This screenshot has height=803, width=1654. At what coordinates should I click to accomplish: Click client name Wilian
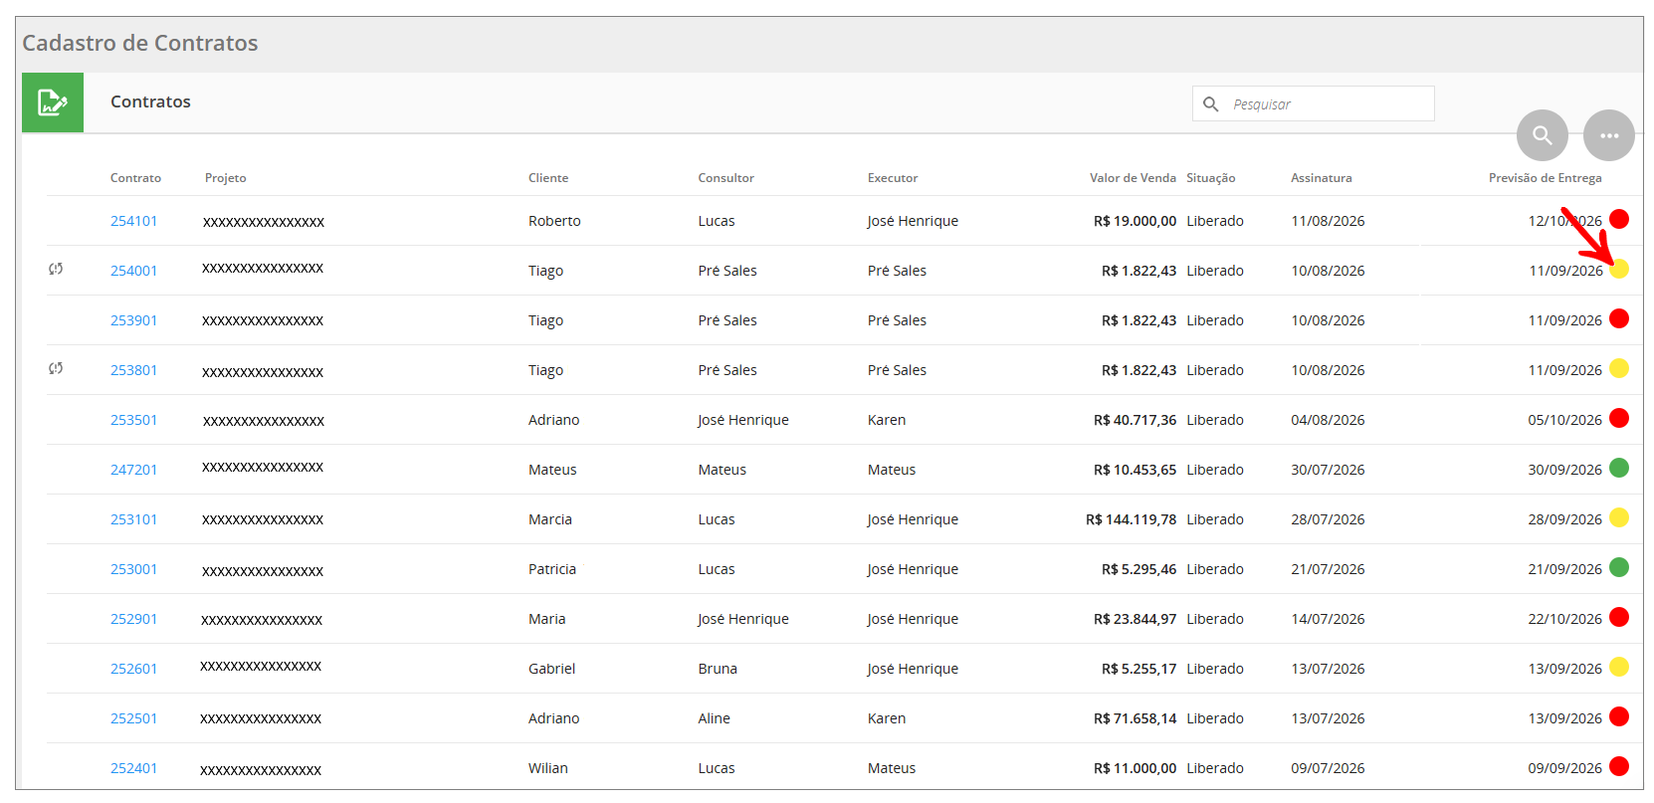click(548, 768)
